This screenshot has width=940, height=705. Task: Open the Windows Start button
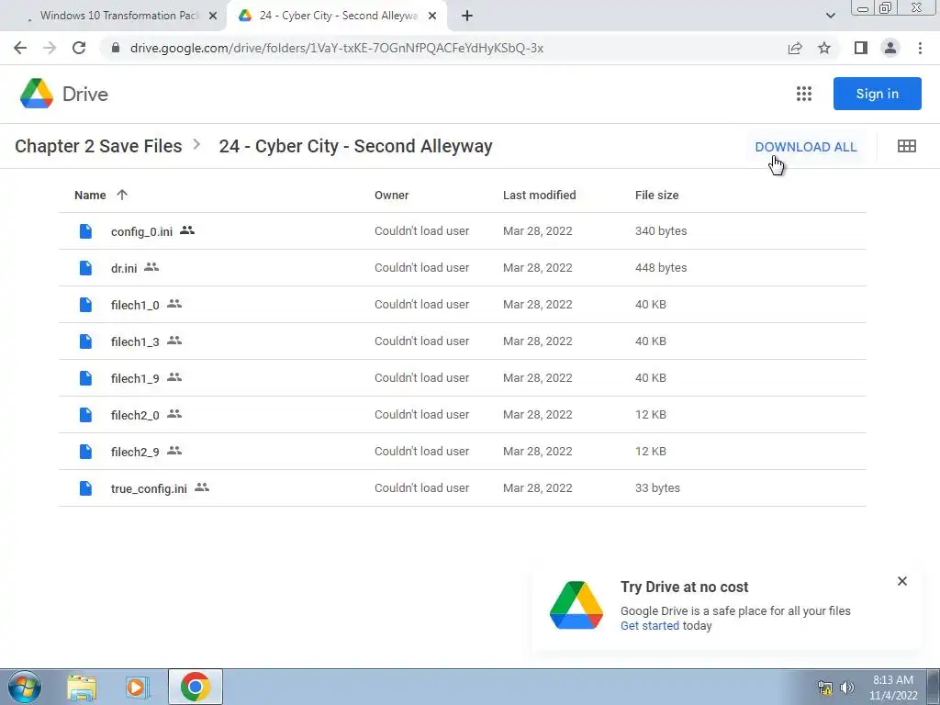[24, 687]
